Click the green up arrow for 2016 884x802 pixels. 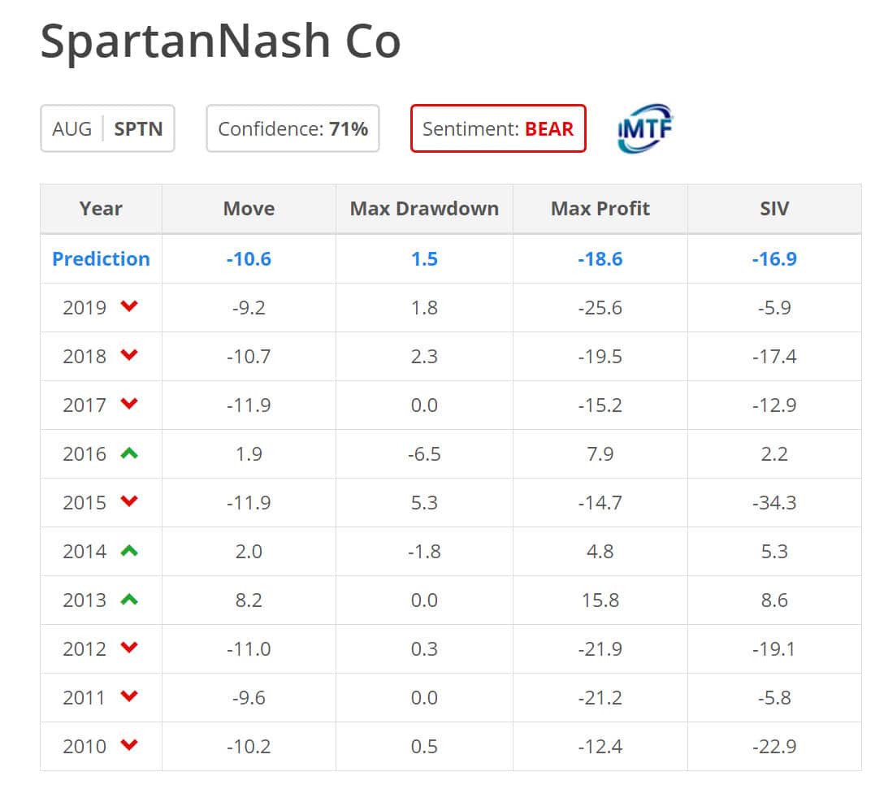[129, 453]
